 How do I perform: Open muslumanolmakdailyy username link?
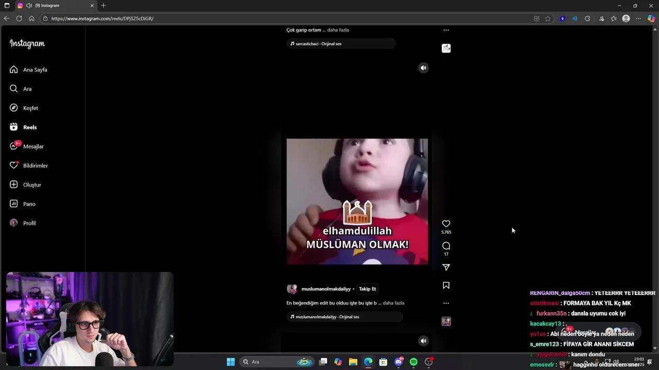[x=326, y=289]
